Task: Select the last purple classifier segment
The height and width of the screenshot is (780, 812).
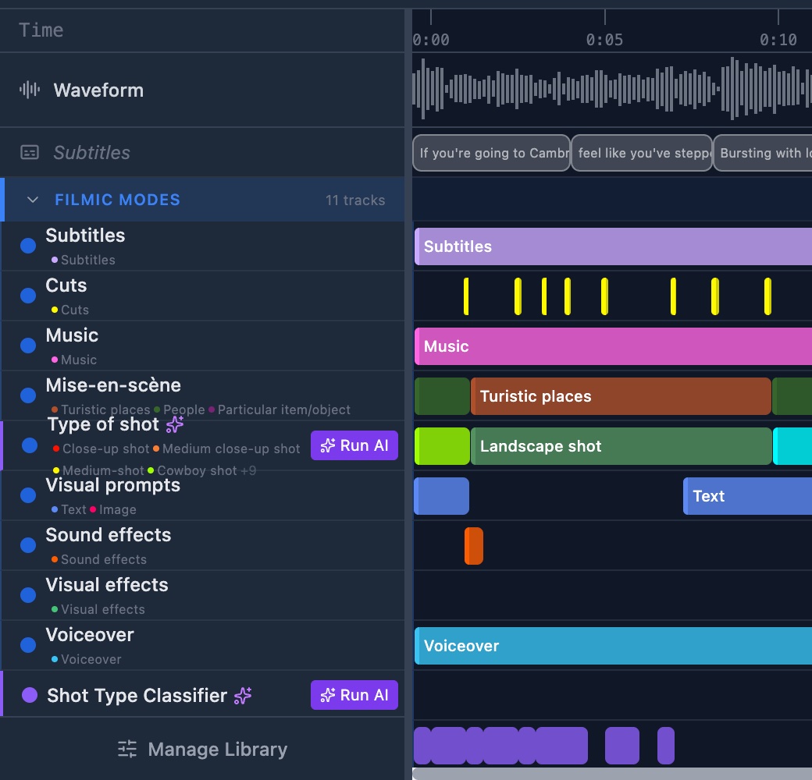Action: click(x=666, y=746)
